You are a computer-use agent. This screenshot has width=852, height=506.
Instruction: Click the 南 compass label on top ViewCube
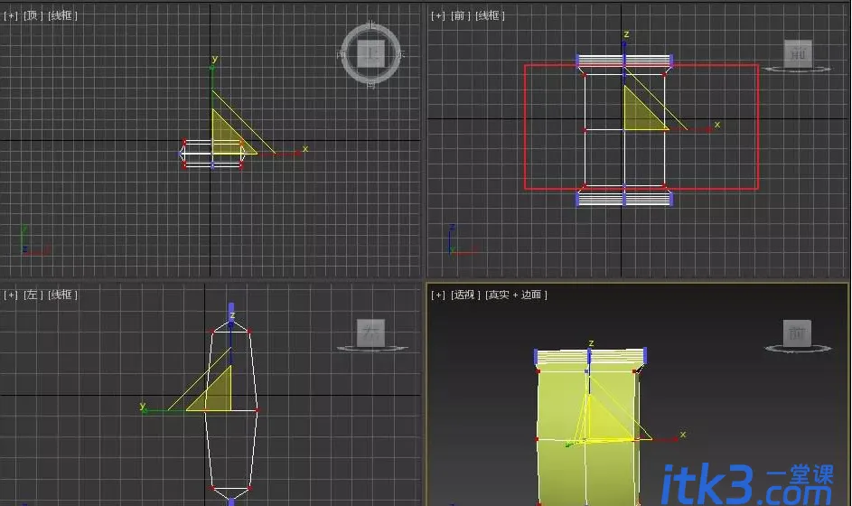(x=371, y=84)
